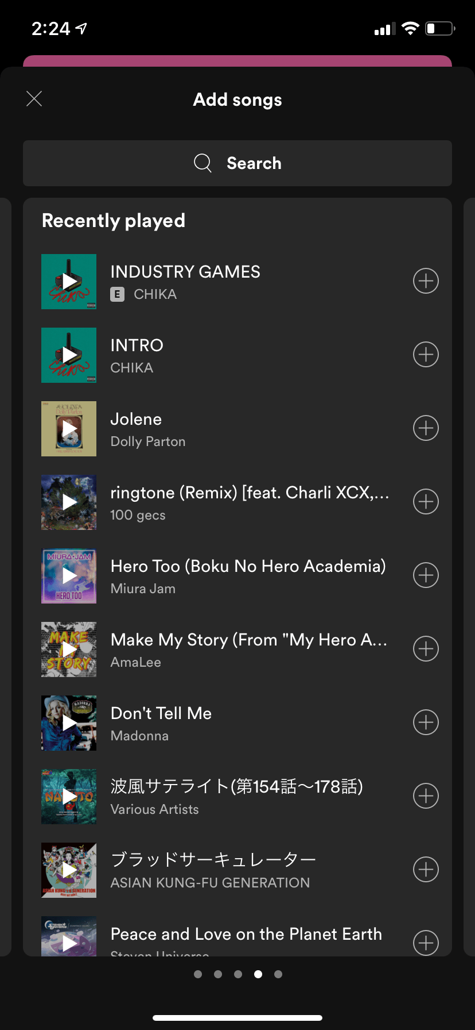Preview Don't Tell Me via its thumbnail
The image size is (475, 1030).
coord(69,723)
